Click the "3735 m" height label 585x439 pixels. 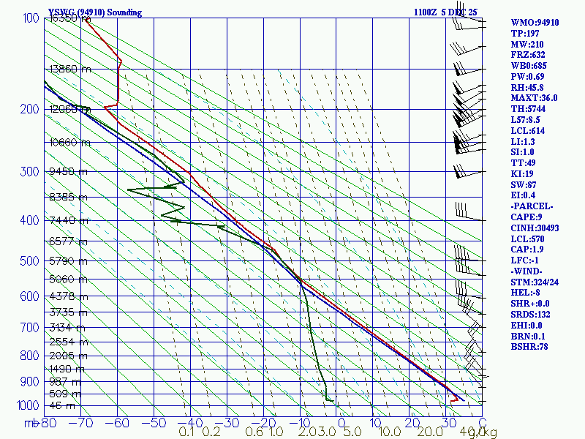(x=68, y=312)
